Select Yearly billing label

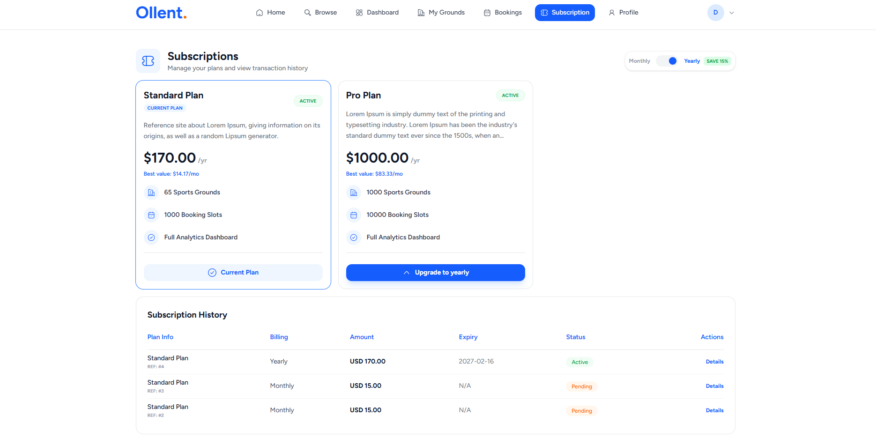tap(692, 61)
